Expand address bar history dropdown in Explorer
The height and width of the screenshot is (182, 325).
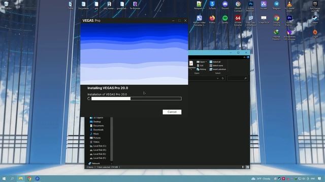tap(217, 78)
